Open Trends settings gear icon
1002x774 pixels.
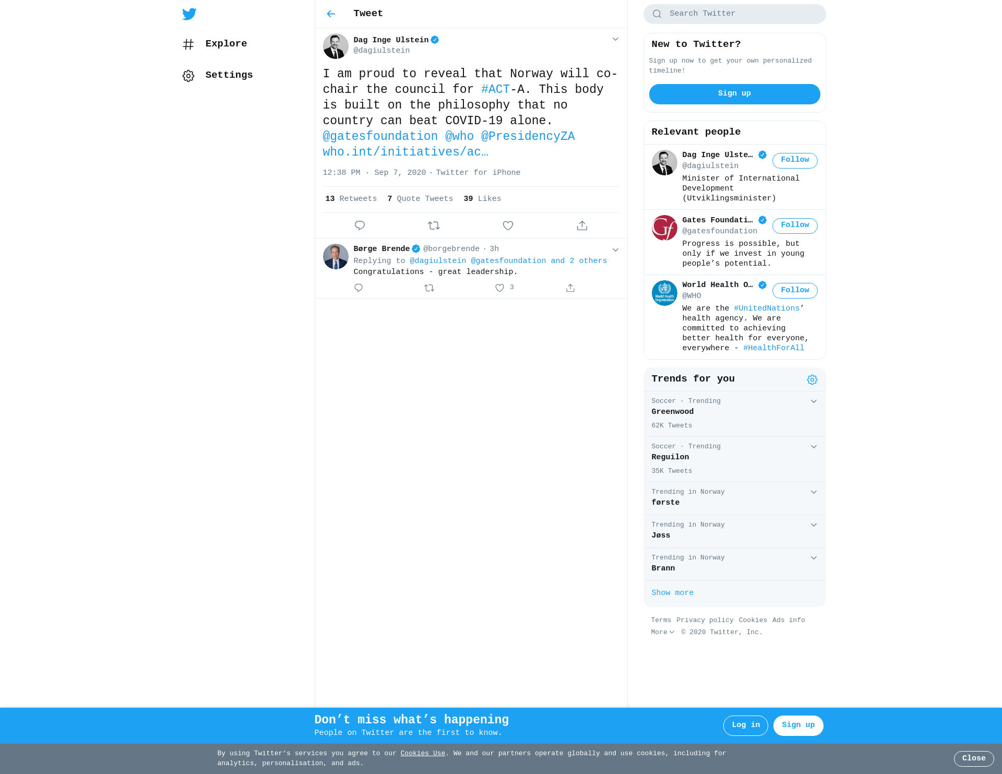coord(812,380)
